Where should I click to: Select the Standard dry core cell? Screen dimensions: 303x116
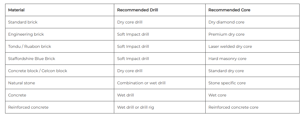pos(252,71)
